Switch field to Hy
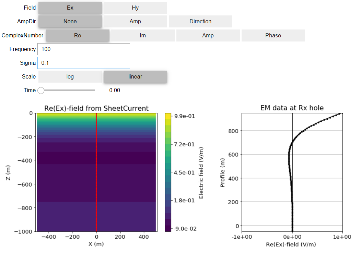361x253 pixels. click(x=135, y=8)
